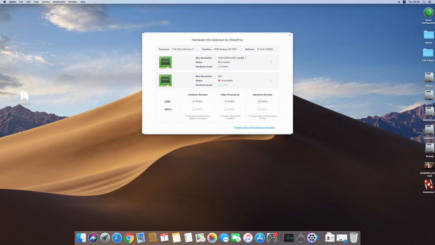Open the Trash in the Dock
435x245 pixels.
point(354,238)
